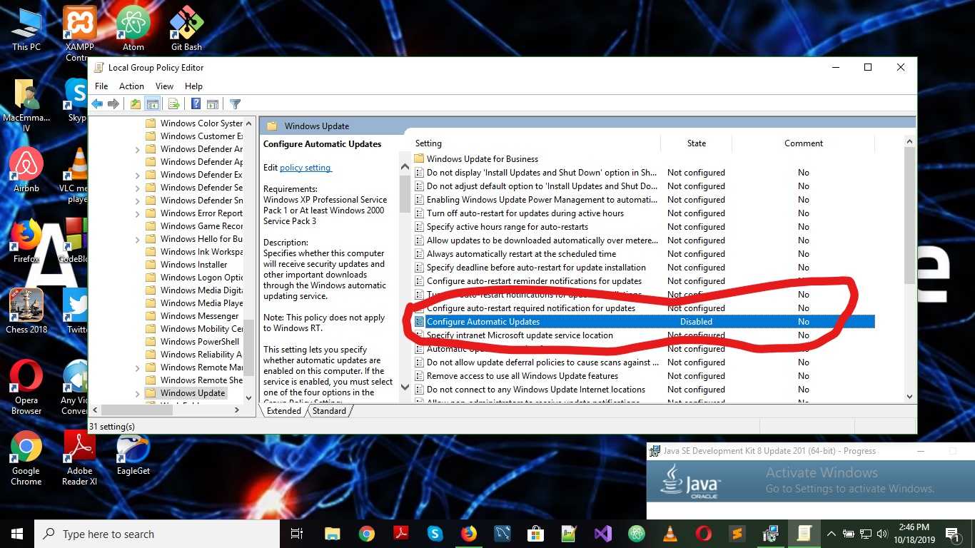Image resolution: width=975 pixels, height=548 pixels.
Task: Switch to the Extended tab
Action: (284, 411)
